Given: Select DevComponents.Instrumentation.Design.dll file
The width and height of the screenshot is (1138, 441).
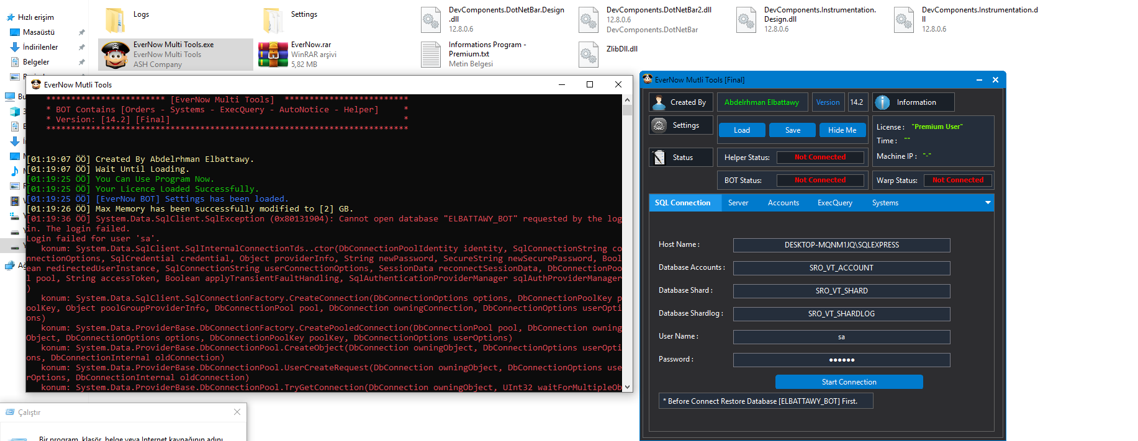Looking at the screenshot, I should coord(807,19).
